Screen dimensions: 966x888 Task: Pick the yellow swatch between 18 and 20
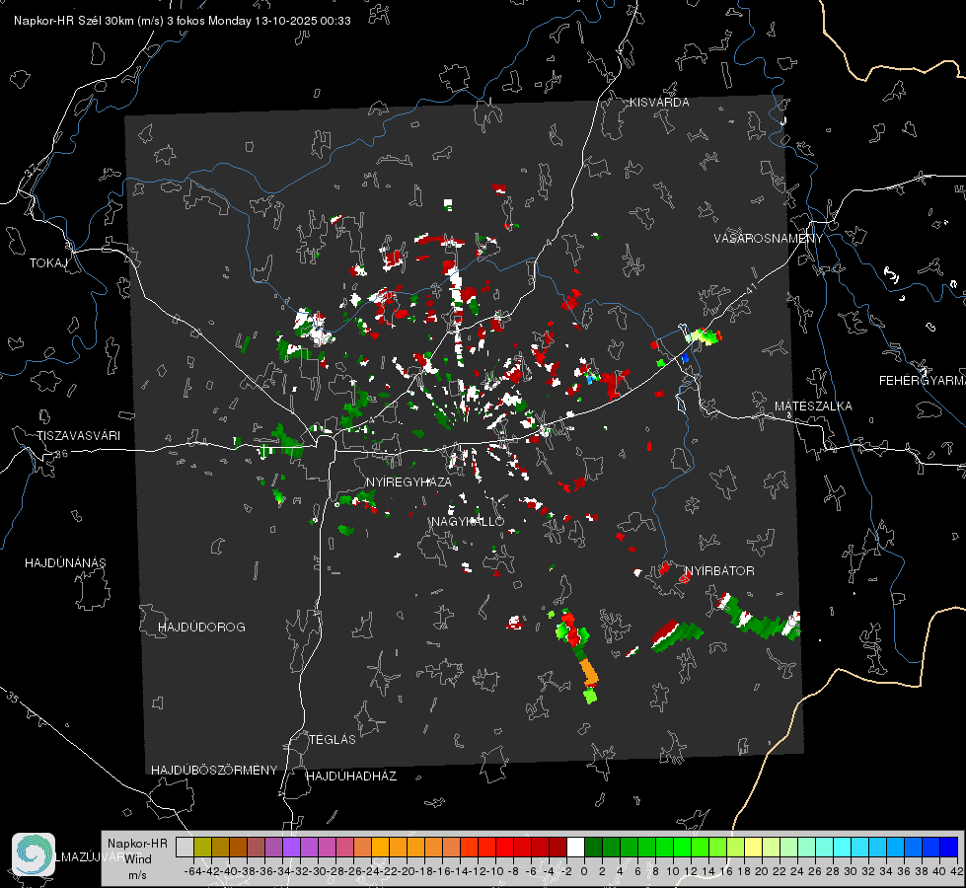point(753,847)
